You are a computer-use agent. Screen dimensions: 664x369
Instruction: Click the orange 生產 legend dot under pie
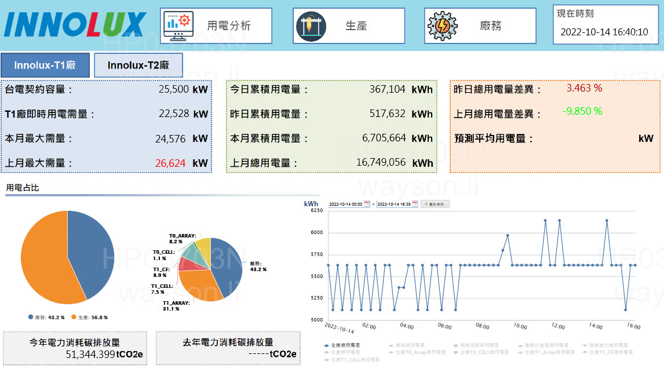click(74, 317)
